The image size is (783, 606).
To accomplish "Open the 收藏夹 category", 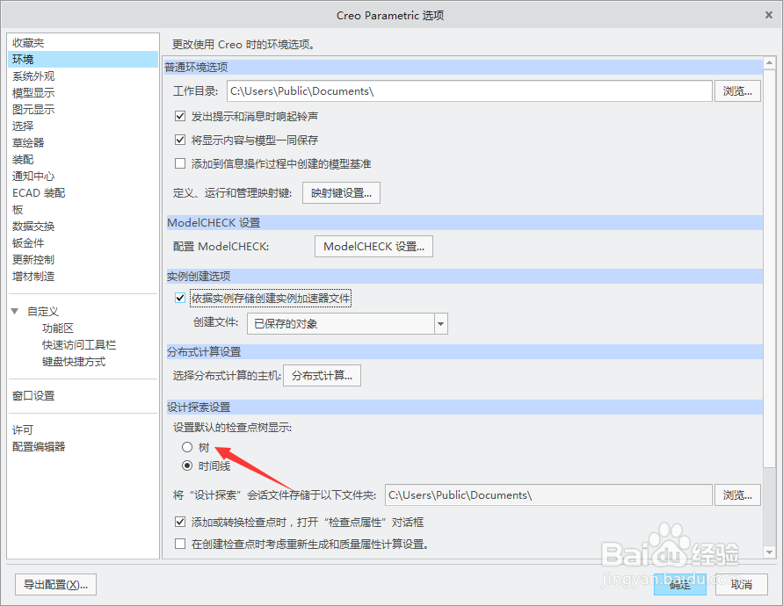I will [x=28, y=43].
